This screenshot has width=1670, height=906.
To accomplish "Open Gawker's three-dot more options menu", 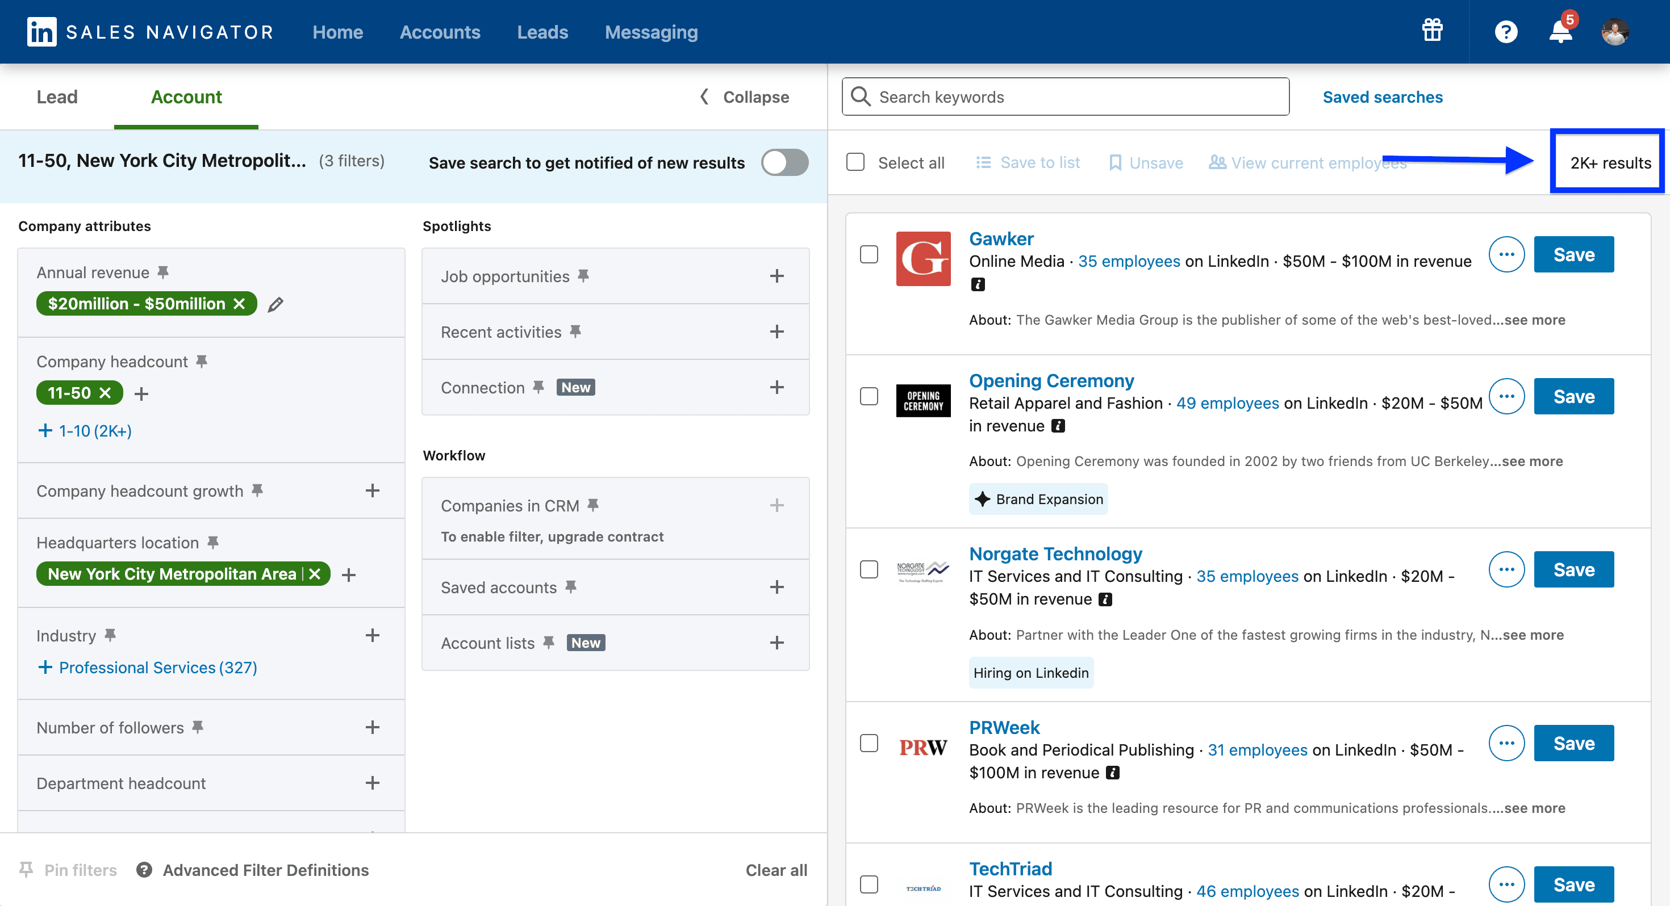I will (x=1506, y=255).
